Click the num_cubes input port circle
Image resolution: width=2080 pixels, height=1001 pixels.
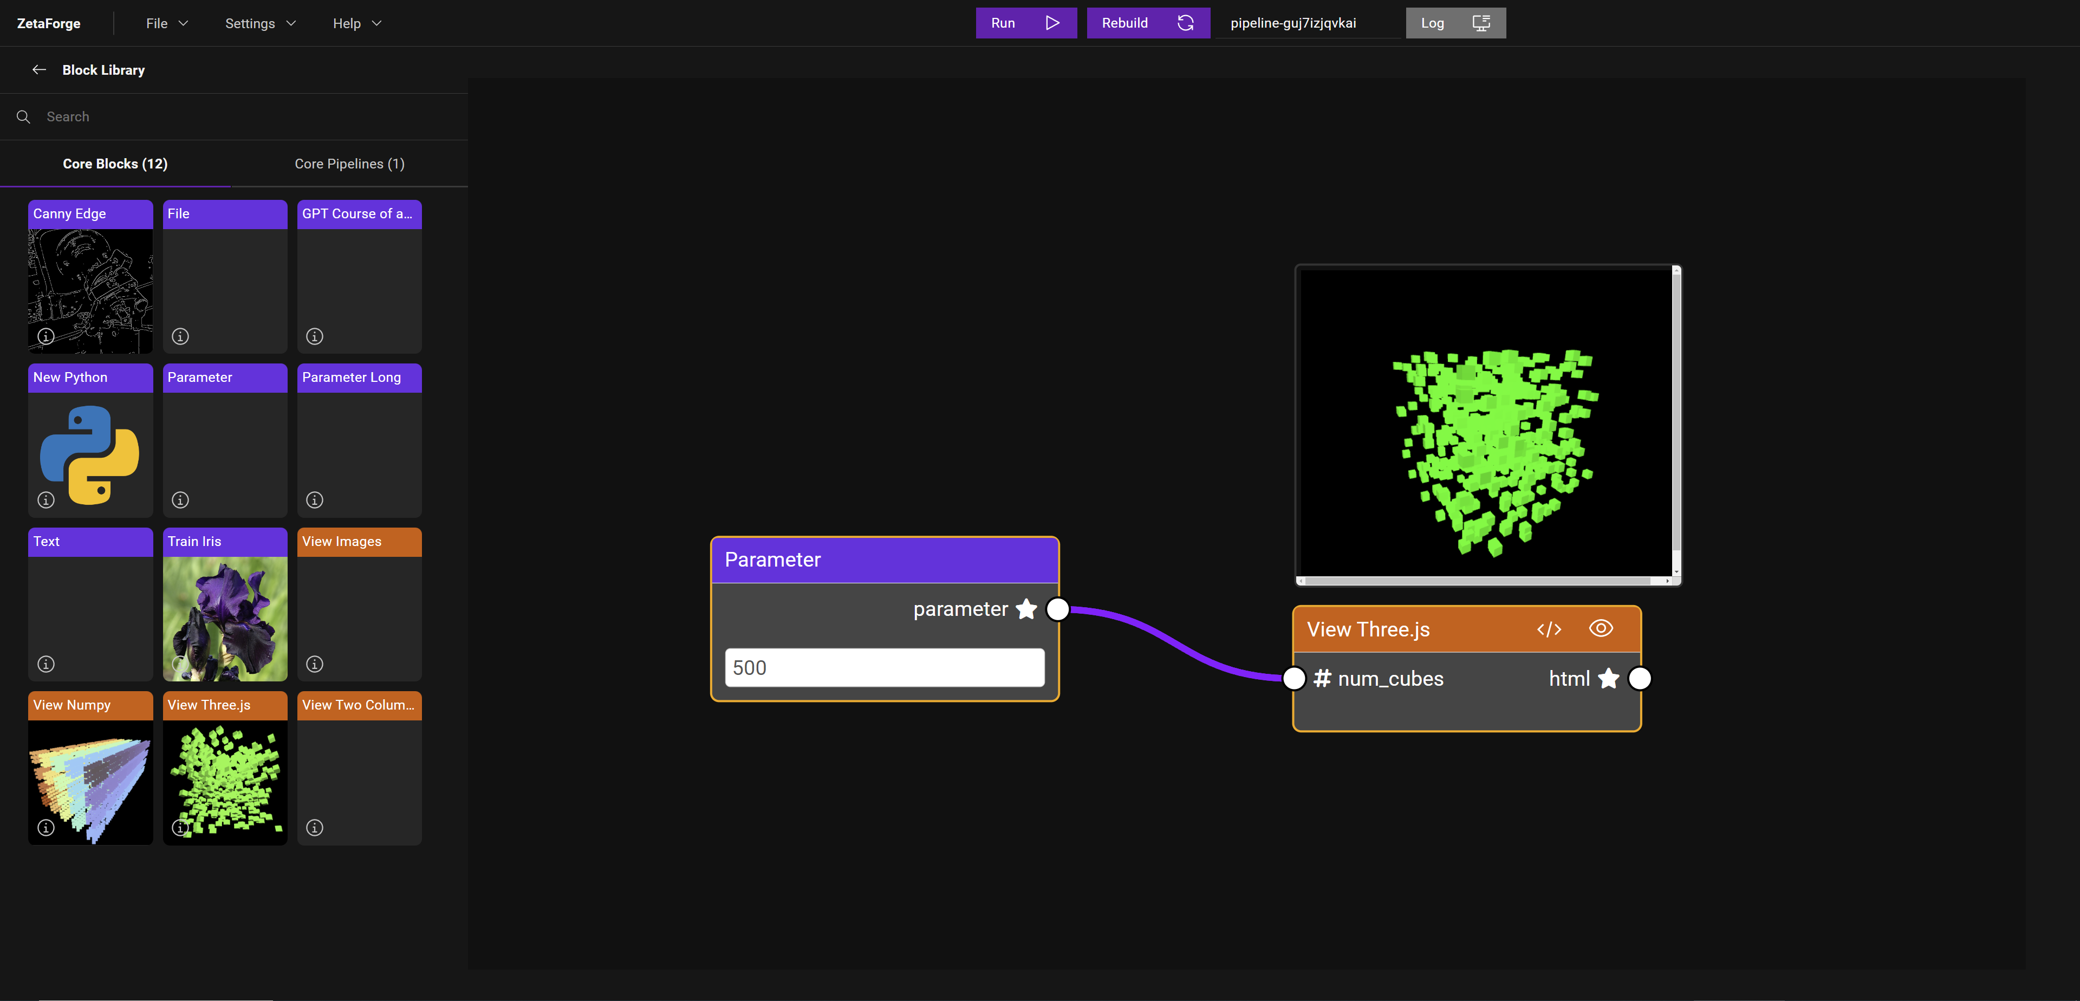1295,678
